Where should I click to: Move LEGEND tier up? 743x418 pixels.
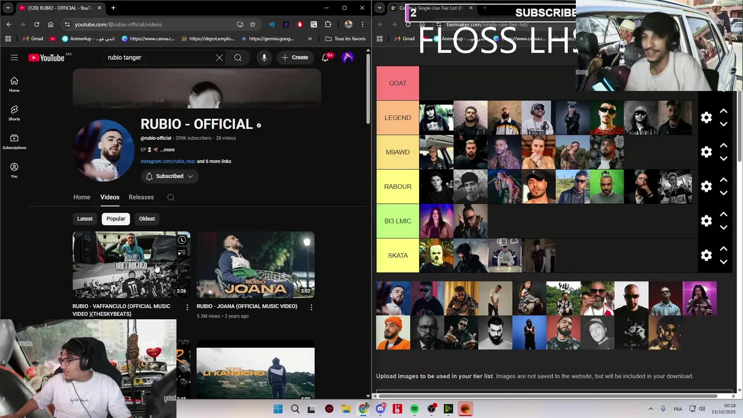coord(724,111)
